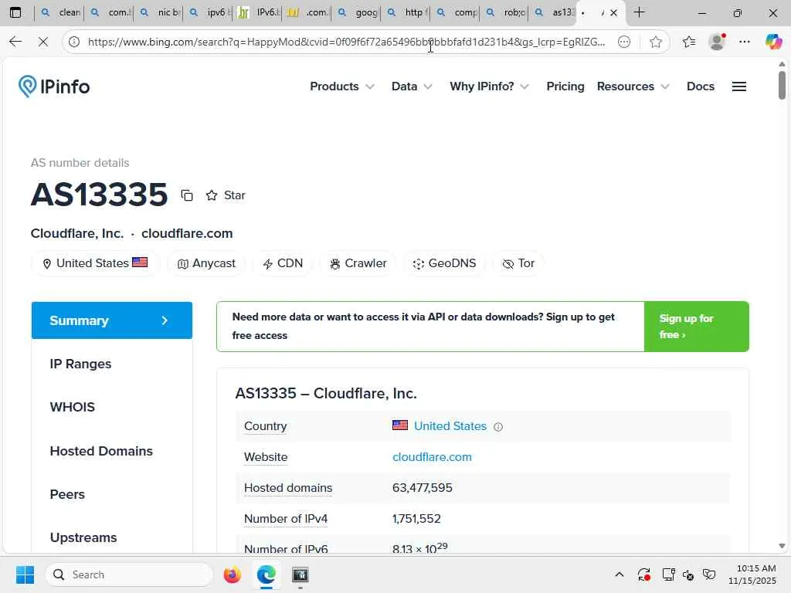Open the in-address-bar more options icon
The image size is (791, 593).
tap(624, 42)
